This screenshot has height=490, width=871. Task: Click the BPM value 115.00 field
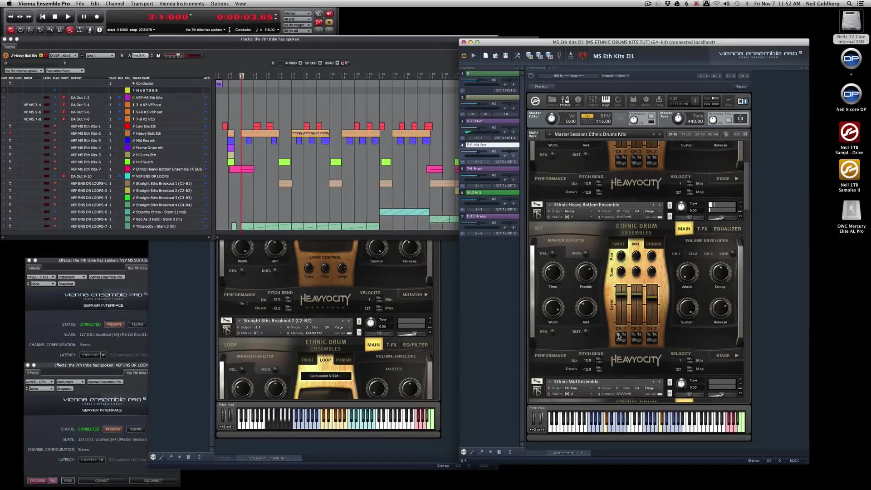pos(603,122)
